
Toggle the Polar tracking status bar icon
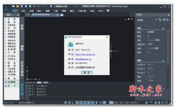click(x=77, y=102)
